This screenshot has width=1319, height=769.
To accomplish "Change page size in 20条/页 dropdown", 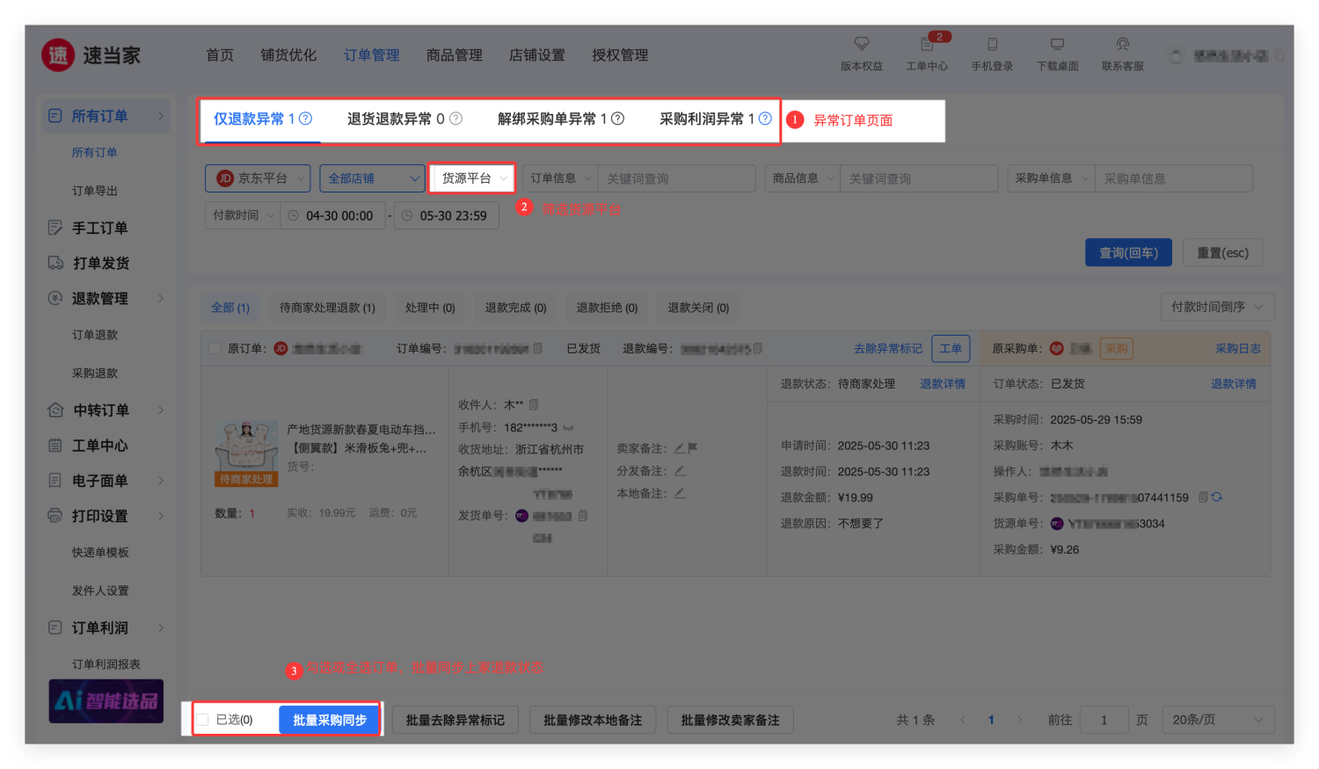I will tap(1217, 720).
